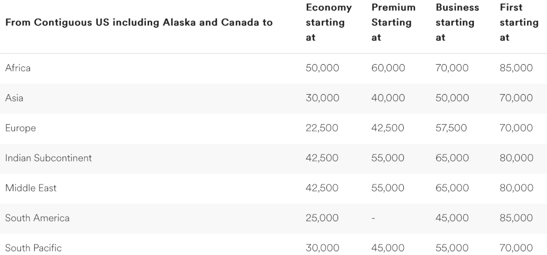The height and width of the screenshot is (255, 547).
Task: Click the From Contiguous US header text
Action: (x=139, y=22)
